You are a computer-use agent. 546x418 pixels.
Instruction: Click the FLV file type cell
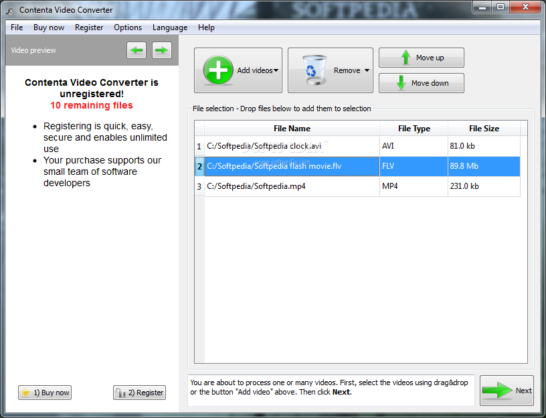click(x=414, y=166)
